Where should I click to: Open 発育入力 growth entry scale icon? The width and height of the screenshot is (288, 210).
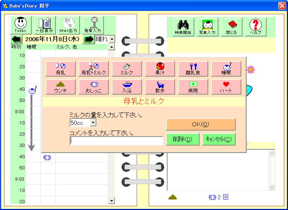[x=93, y=25]
